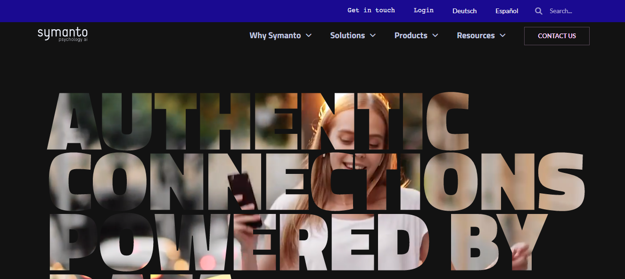The width and height of the screenshot is (625, 279).
Task: Click the CONNECTIONS headline word
Action: [317, 181]
